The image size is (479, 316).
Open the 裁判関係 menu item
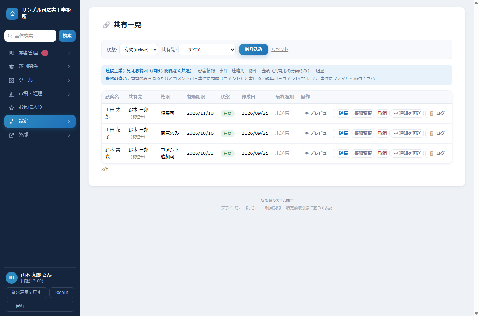click(x=40, y=67)
